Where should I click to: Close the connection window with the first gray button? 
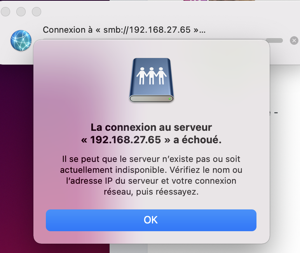(x=5, y=12)
